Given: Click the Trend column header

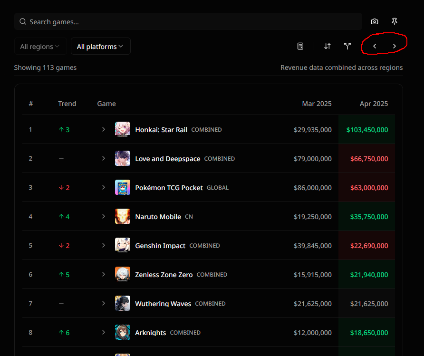Looking at the screenshot, I should (x=67, y=104).
